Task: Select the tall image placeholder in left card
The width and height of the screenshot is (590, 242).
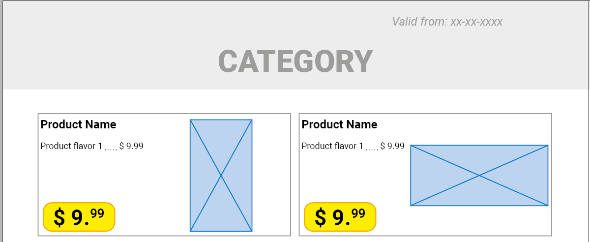Action: (221, 175)
